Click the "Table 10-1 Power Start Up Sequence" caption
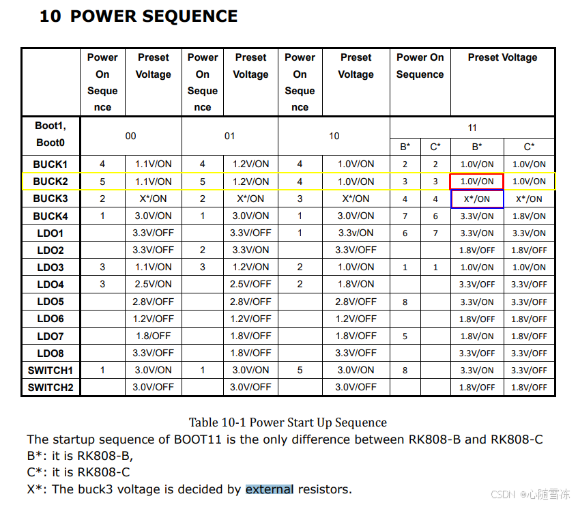Image resolution: width=578 pixels, height=505 pixels. pos(288,422)
